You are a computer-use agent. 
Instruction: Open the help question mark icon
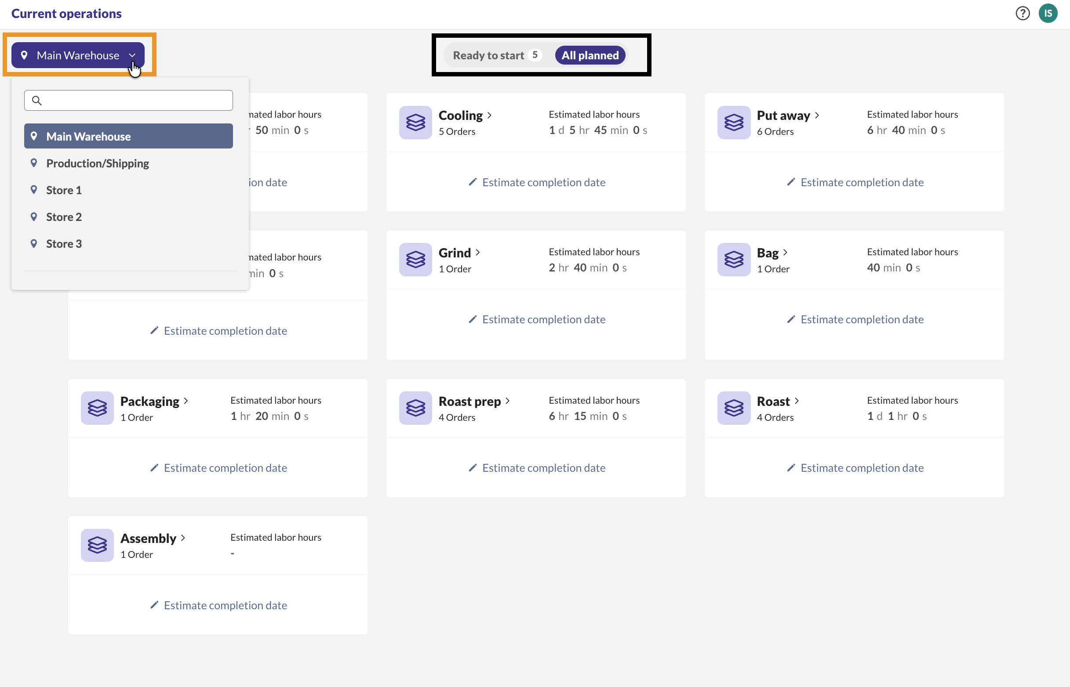click(x=1023, y=13)
